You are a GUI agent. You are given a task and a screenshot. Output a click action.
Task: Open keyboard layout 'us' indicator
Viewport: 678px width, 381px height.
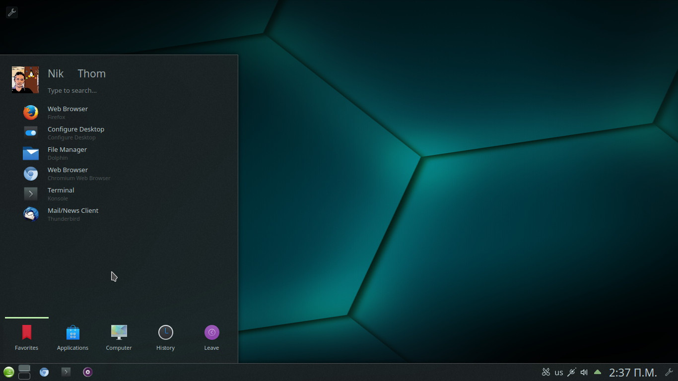559,372
